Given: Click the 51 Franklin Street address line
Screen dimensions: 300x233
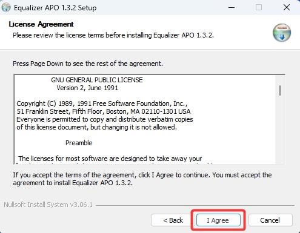Looking at the screenshot, I should click(104, 111).
